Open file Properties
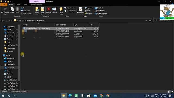Image resolution: width=174 pixels, height=98 pixels. [x=81, y=11]
